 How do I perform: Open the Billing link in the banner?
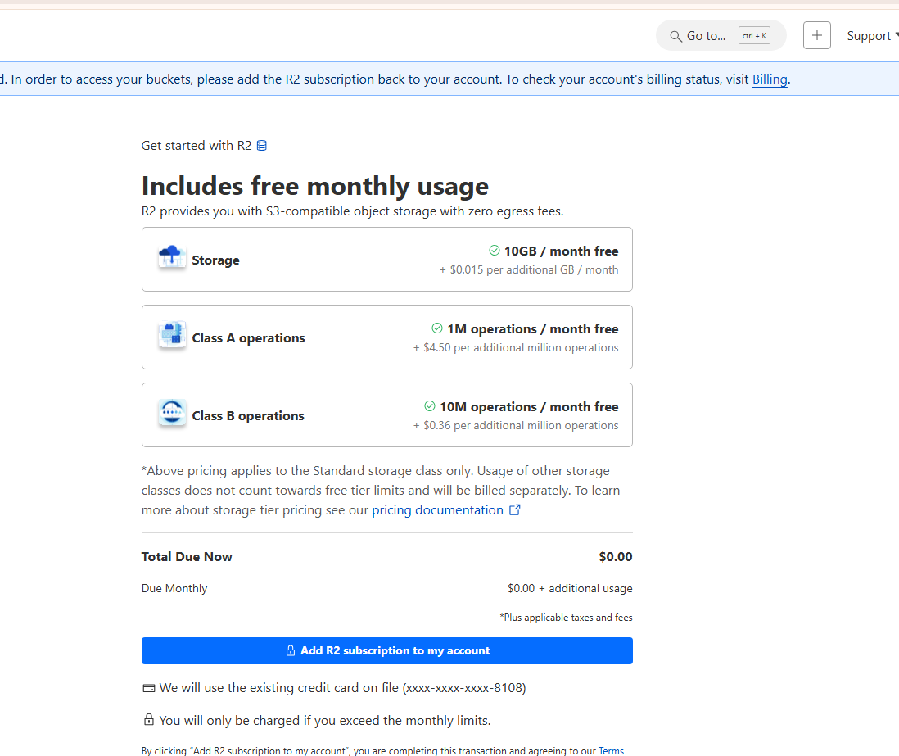pyautogui.click(x=769, y=79)
